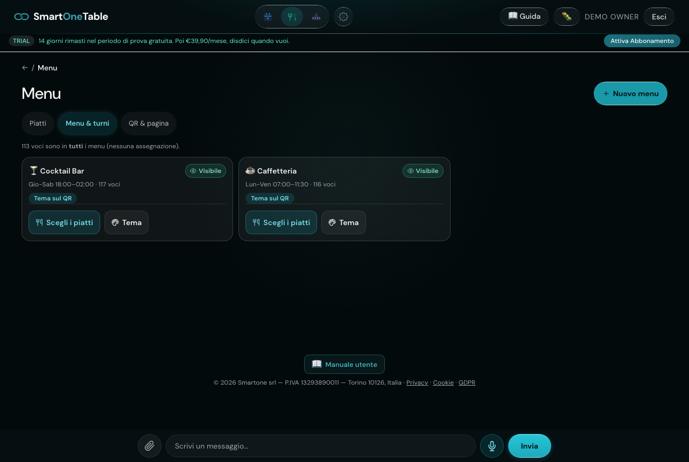Open the Privacy link in footer

pyautogui.click(x=417, y=382)
